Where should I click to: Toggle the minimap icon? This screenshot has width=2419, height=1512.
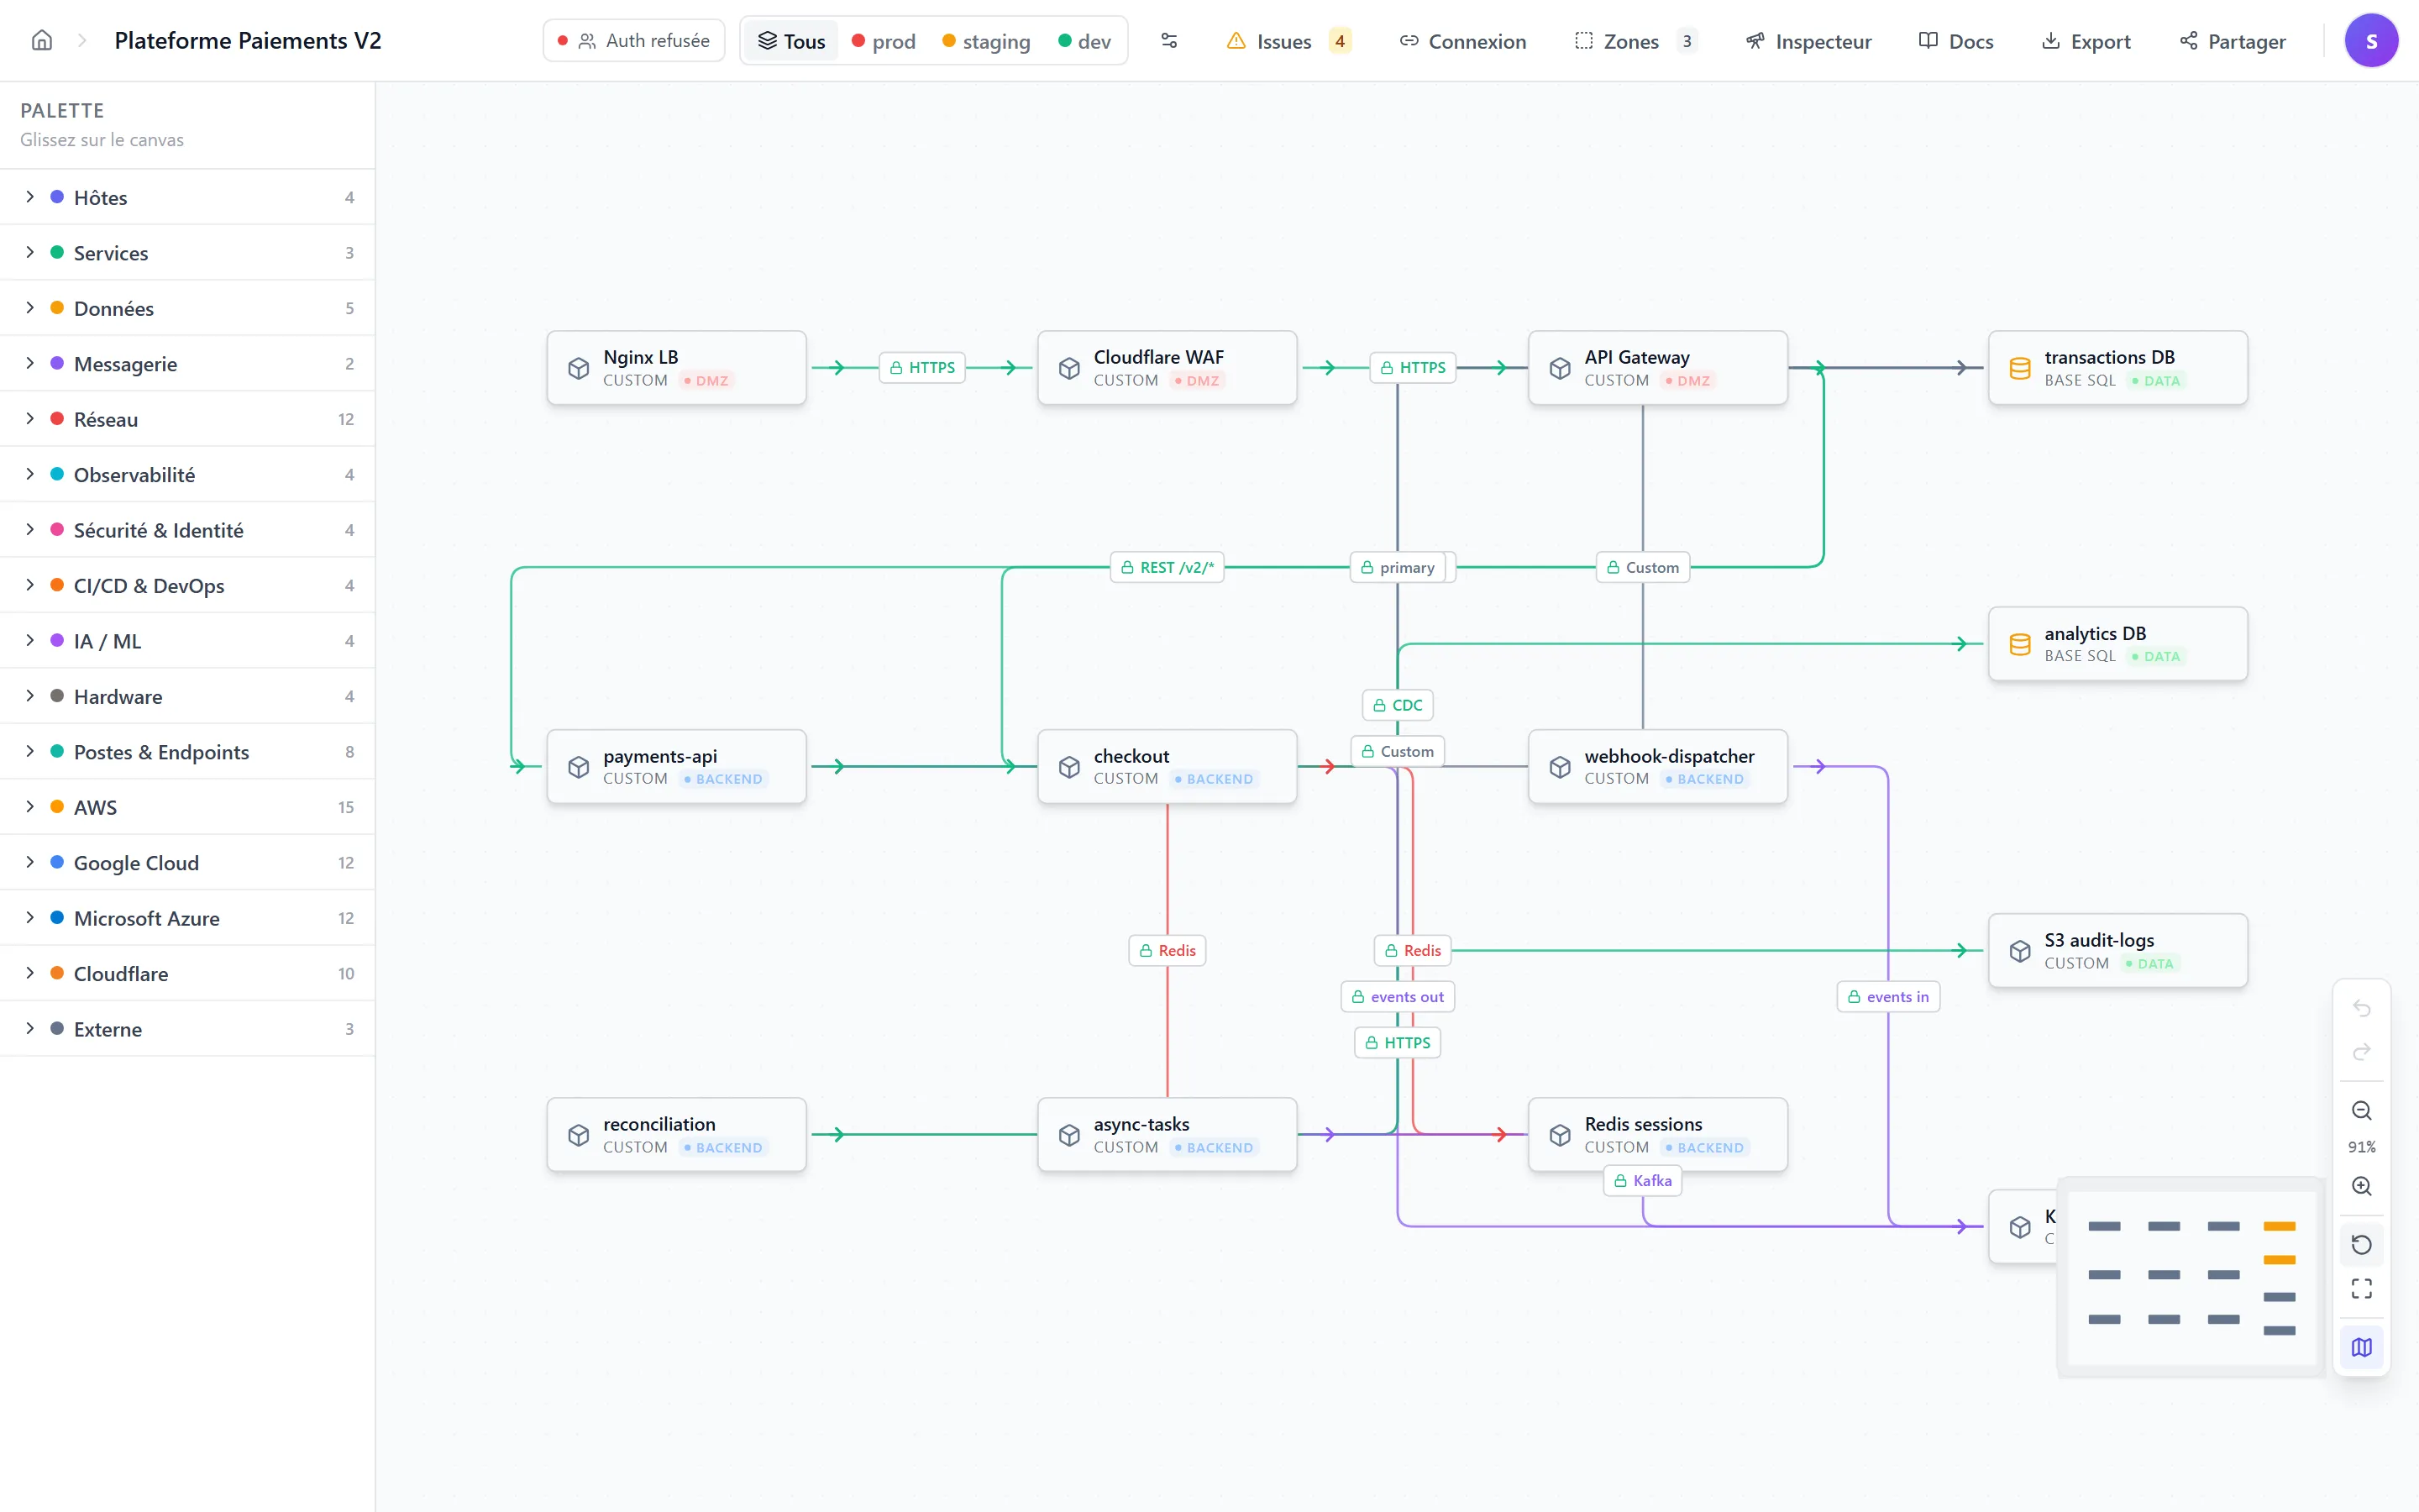tap(2361, 1347)
